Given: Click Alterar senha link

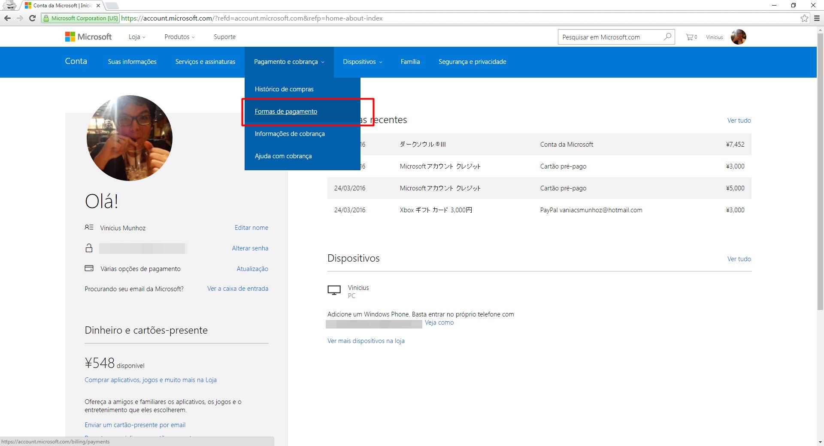Looking at the screenshot, I should point(250,248).
